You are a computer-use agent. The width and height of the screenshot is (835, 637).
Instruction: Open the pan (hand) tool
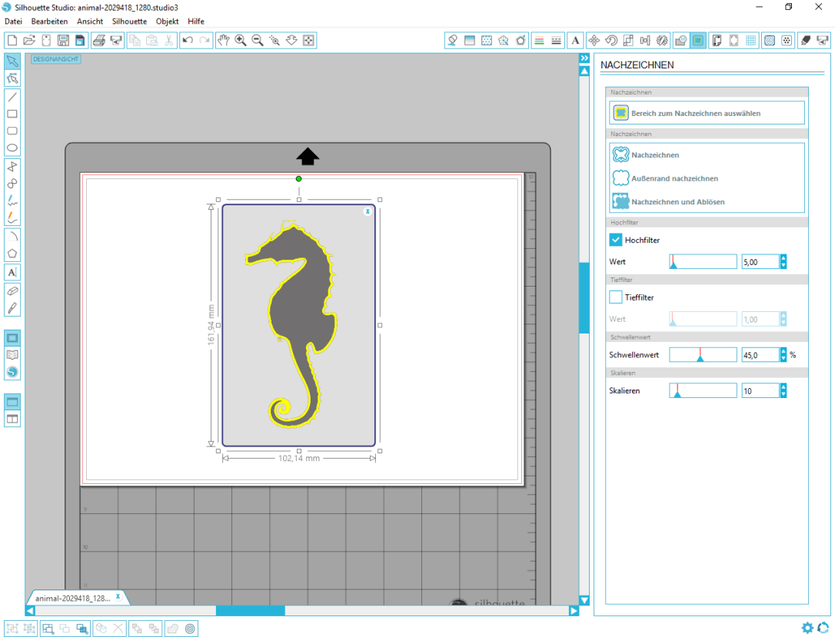tap(224, 40)
